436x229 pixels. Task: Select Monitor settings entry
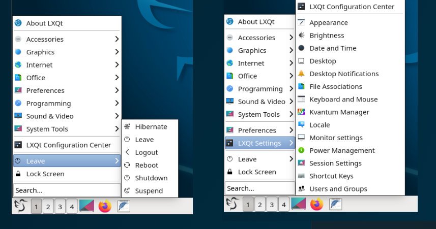(x=336, y=138)
